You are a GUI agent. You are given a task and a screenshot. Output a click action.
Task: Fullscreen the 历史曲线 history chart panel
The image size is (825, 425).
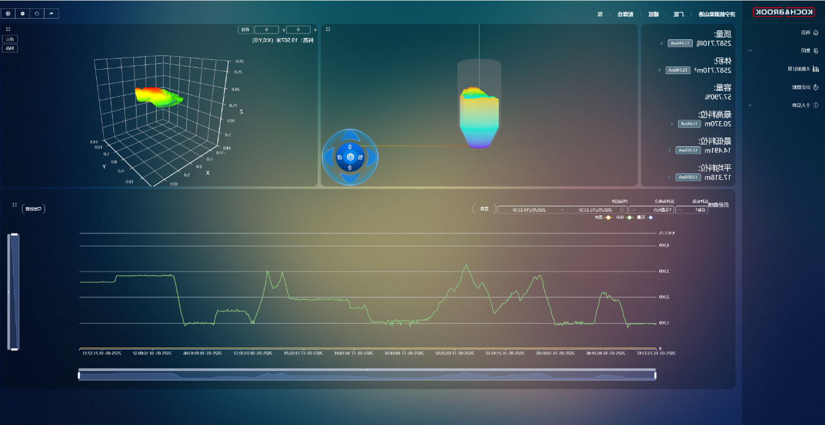(14, 205)
